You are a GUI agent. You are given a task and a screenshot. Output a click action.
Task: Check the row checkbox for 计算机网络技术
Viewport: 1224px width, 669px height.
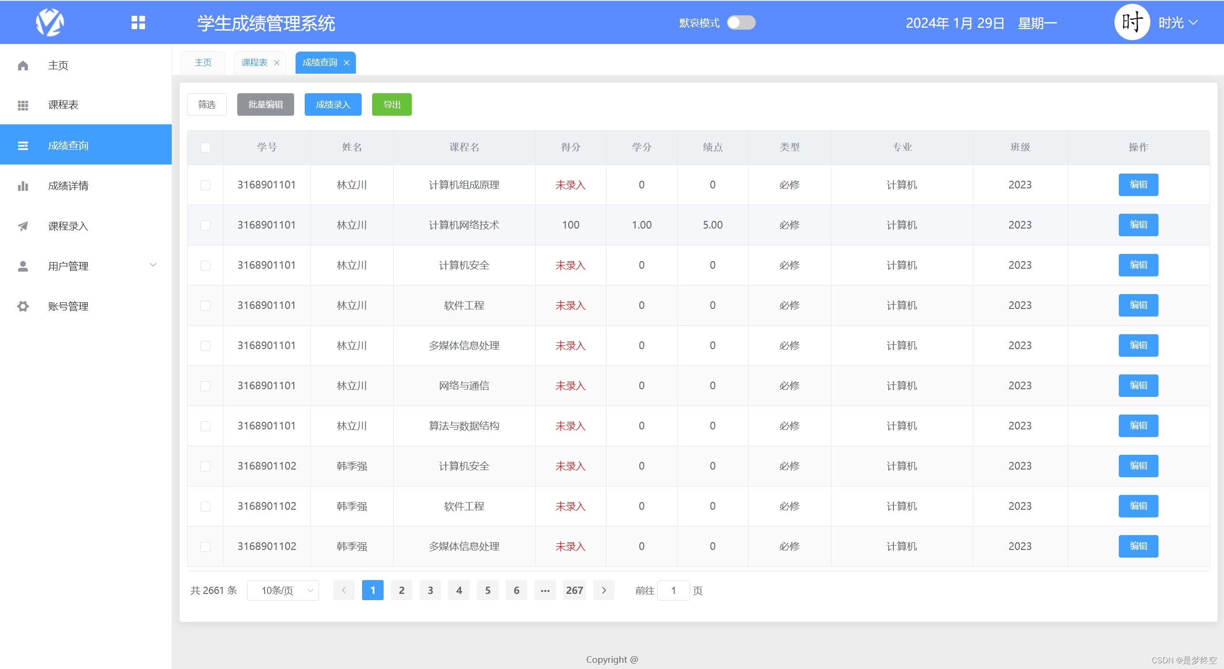point(205,225)
